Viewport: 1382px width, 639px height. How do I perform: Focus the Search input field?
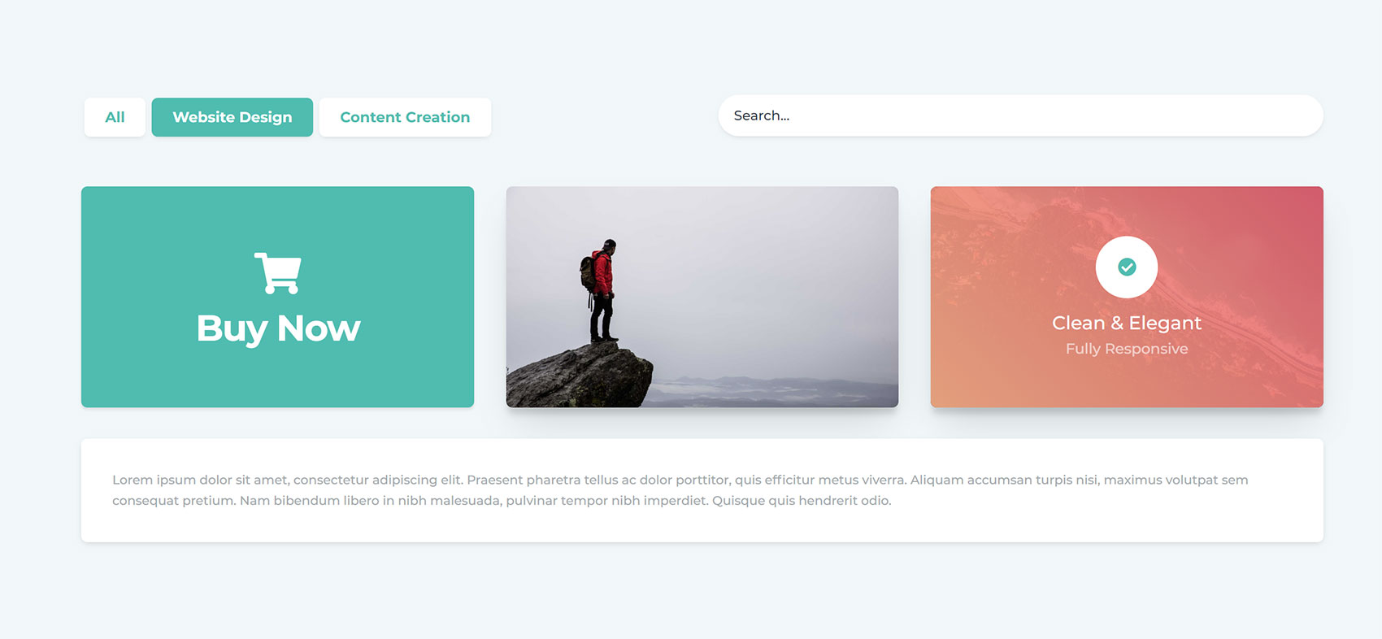coord(1020,115)
